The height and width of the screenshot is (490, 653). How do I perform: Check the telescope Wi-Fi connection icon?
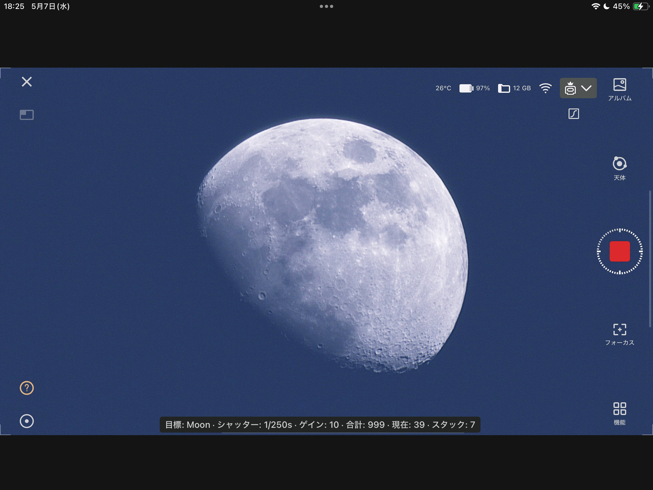545,88
